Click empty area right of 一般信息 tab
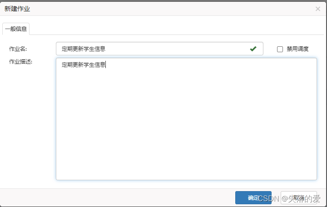The height and width of the screenshot is (207, 327). 176,29
